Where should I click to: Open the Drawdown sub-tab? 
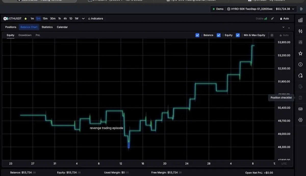point(25,35)
